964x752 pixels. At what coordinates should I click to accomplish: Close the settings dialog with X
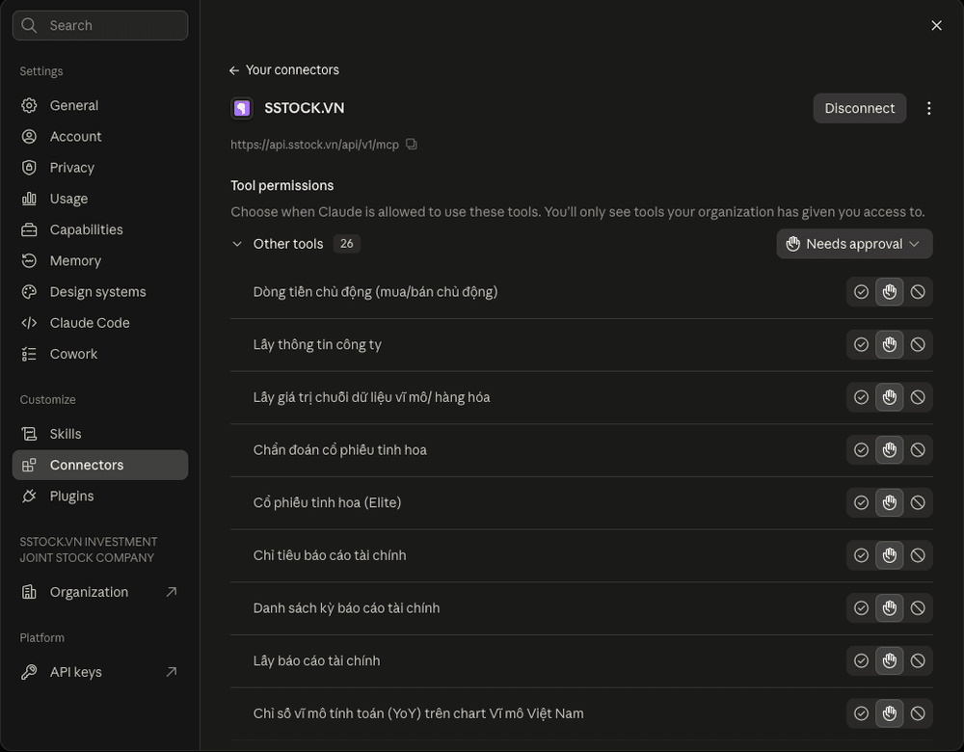click(x=936, y=25)
